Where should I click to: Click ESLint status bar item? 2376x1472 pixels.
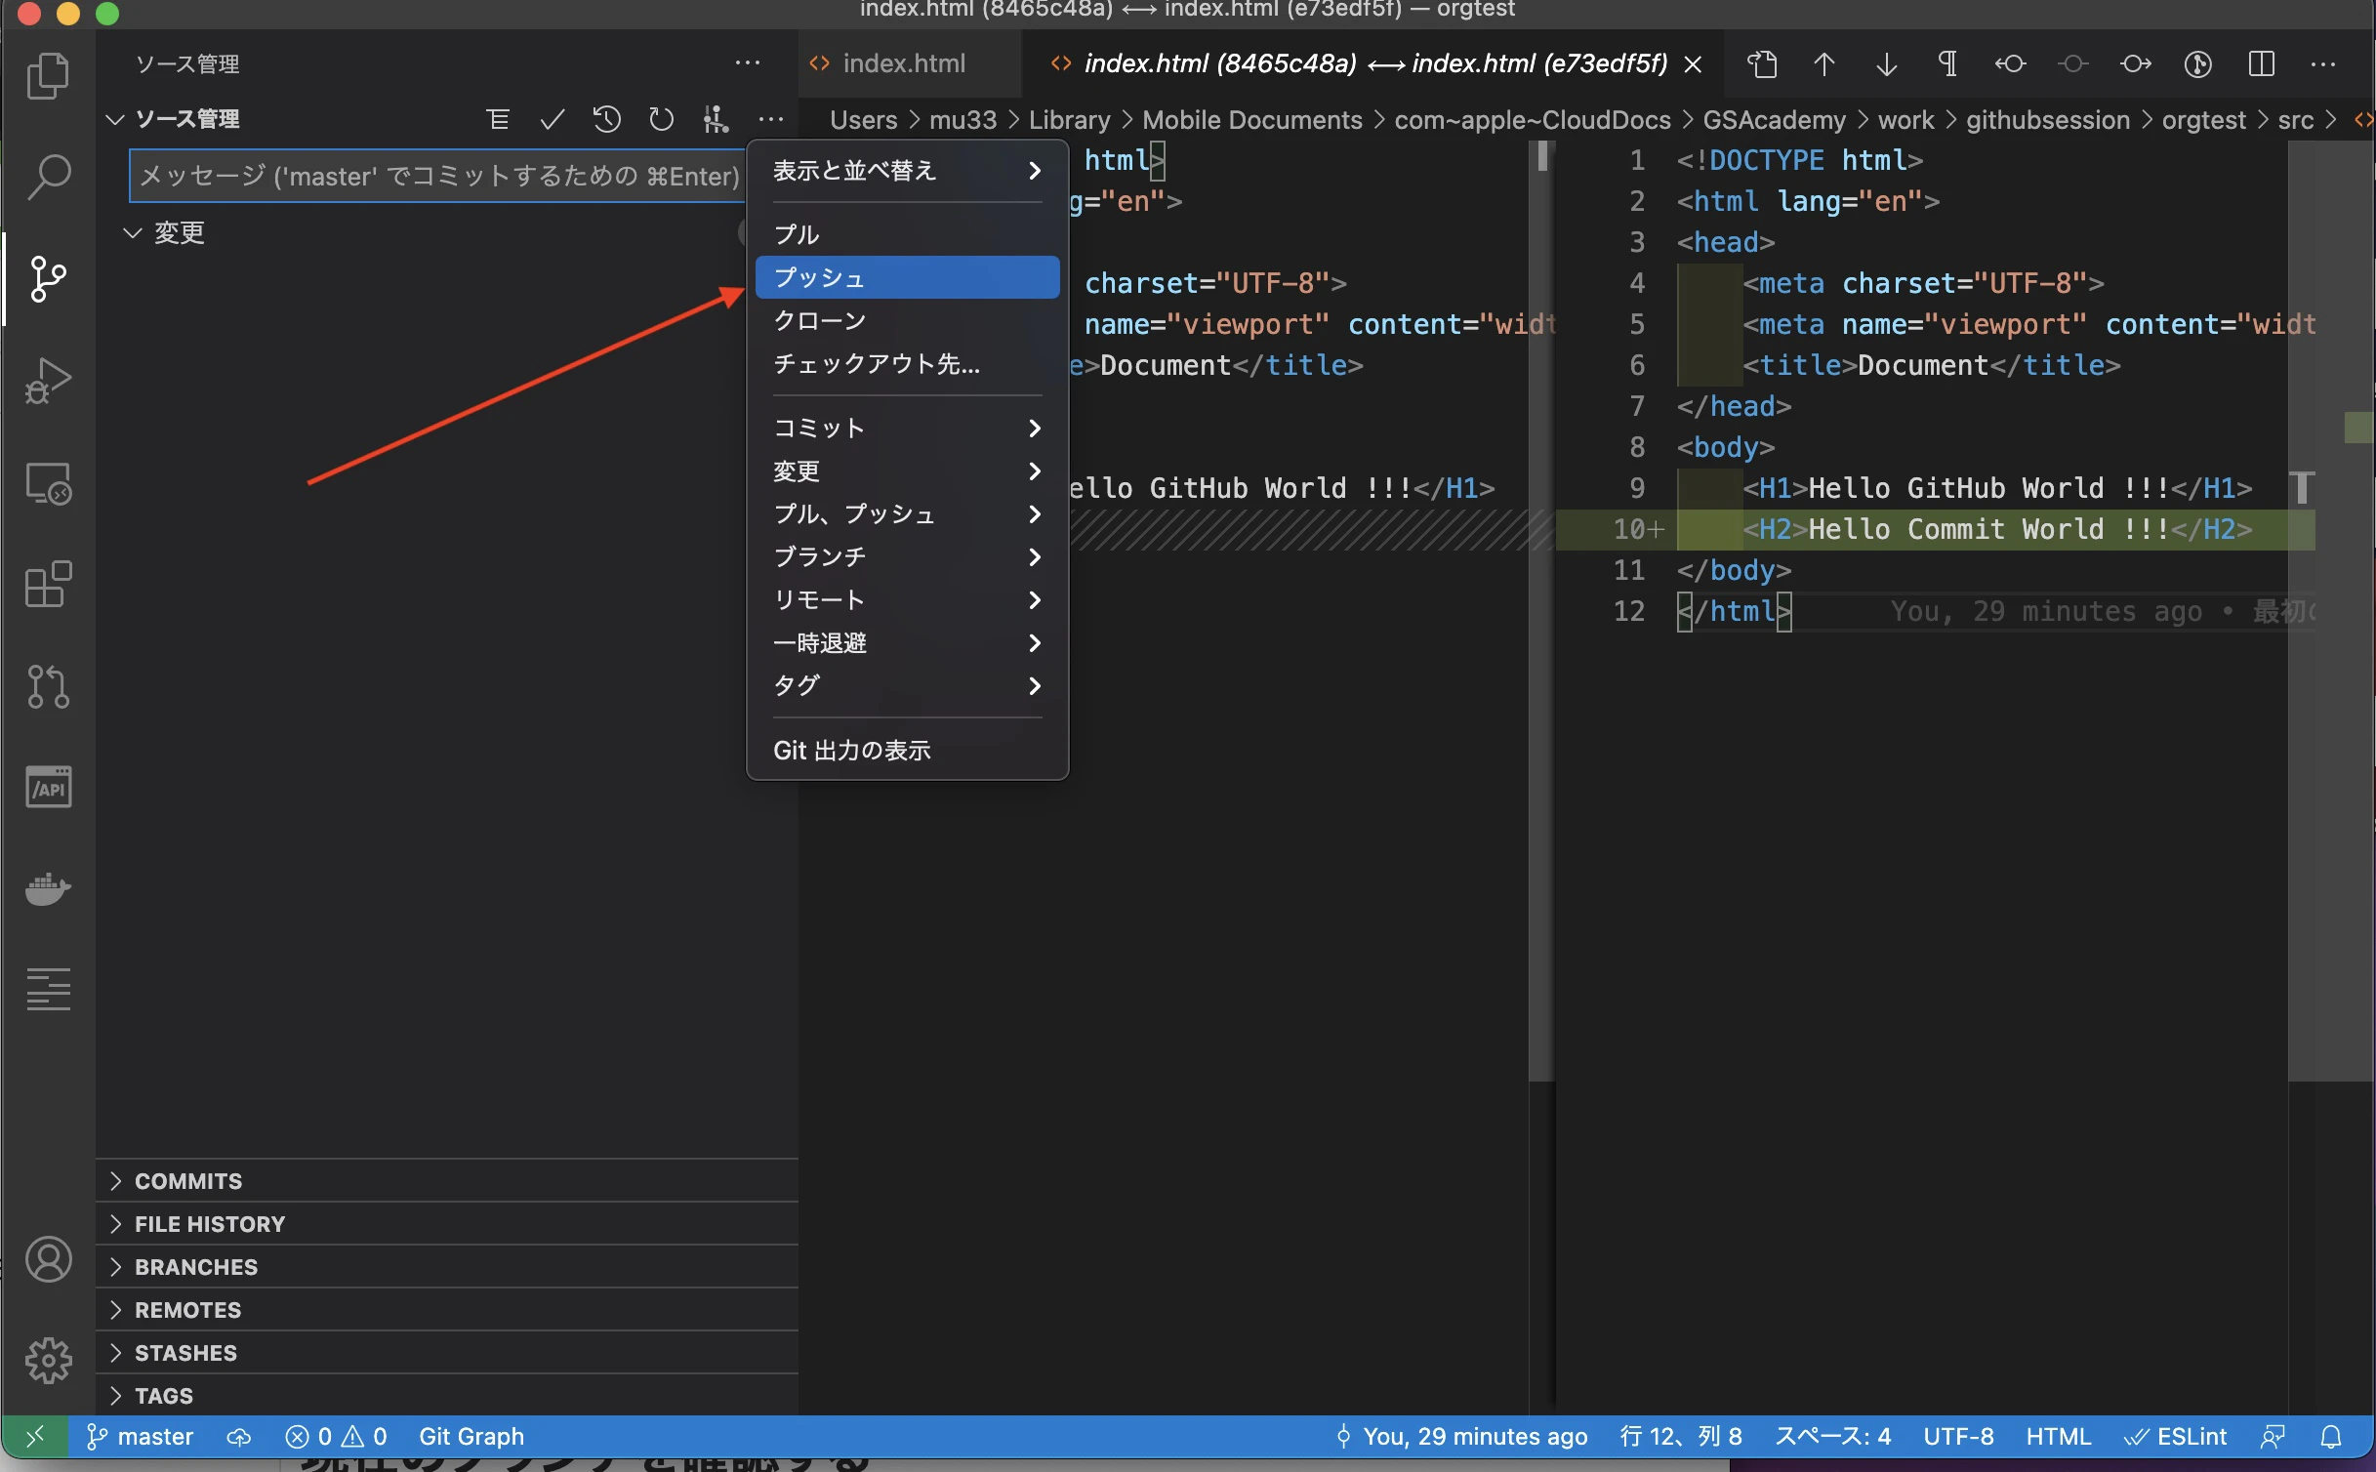point(2176,1437)
